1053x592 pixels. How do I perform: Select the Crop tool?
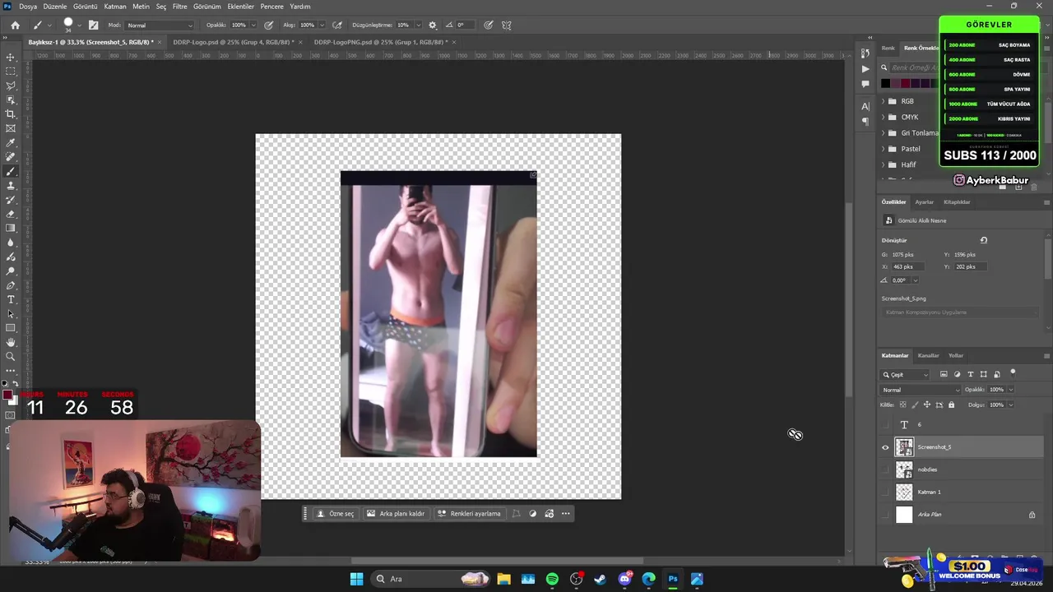11,114
